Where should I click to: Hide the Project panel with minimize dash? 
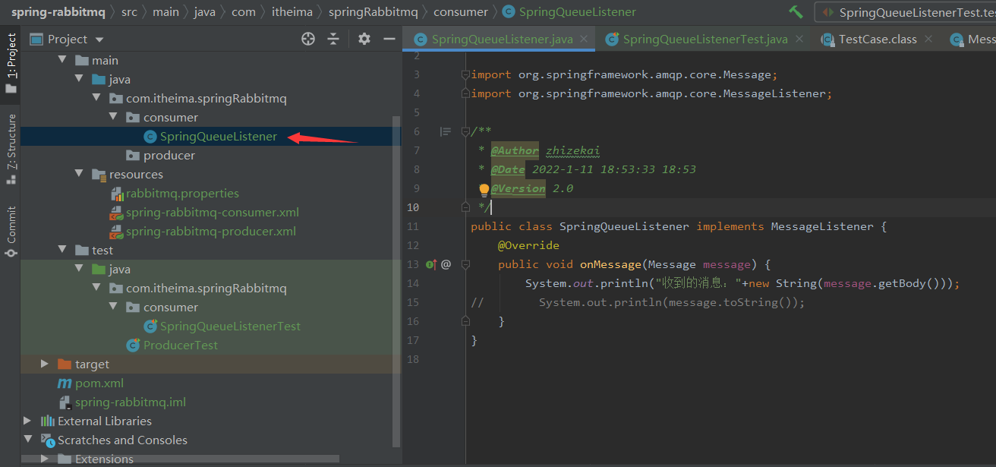click(389, 39)
